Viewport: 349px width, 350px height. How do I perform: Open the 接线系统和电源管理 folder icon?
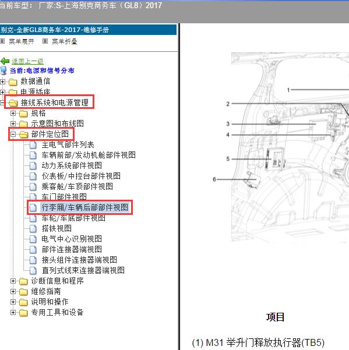click(x=13, y=103)
